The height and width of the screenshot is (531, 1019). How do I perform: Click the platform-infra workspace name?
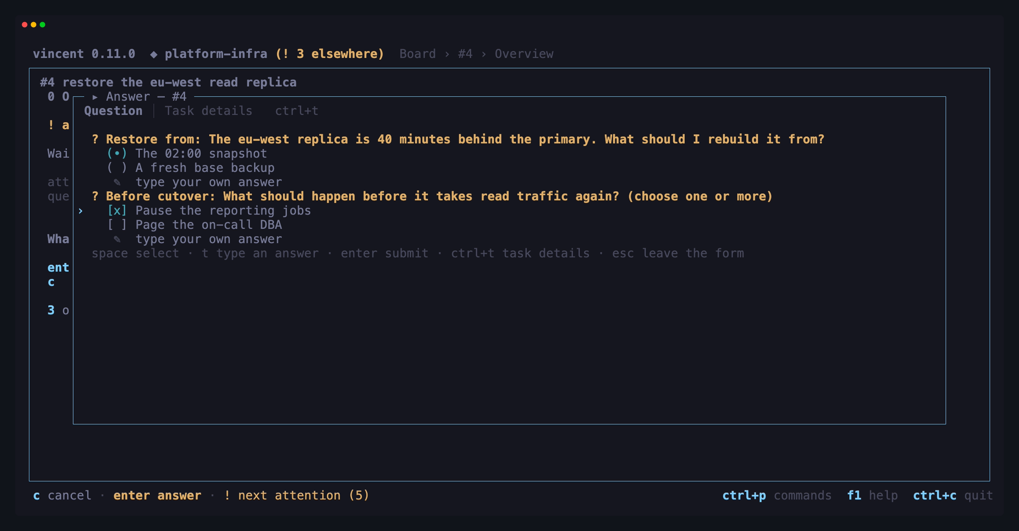click(x=216, y=54)
